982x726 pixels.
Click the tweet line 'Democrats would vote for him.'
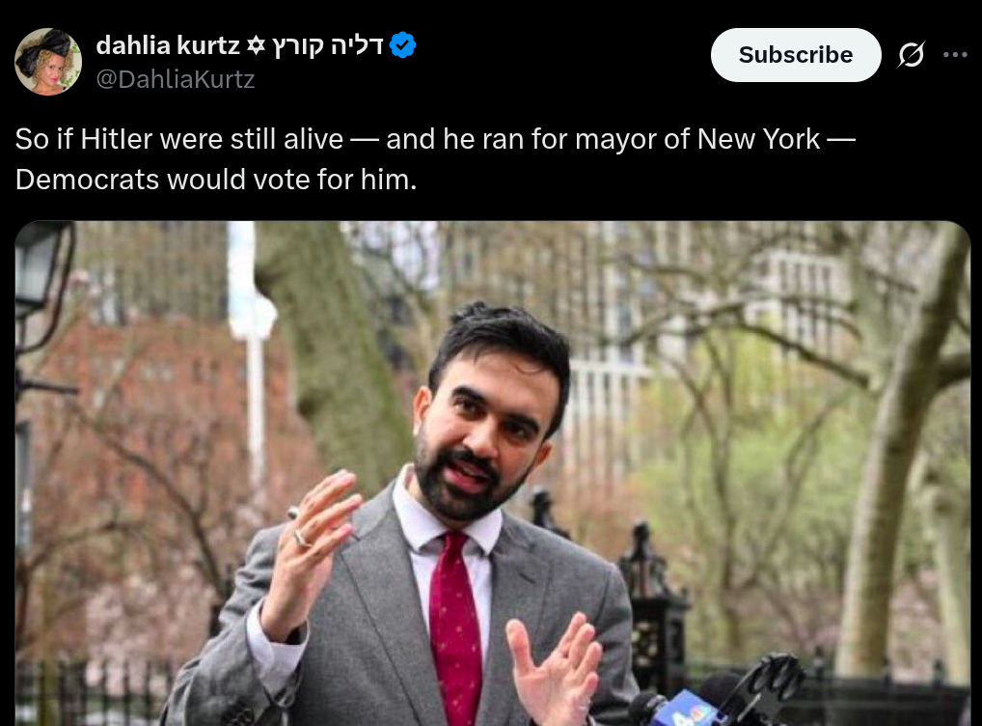pyautogui.click(x=216, y=180)
